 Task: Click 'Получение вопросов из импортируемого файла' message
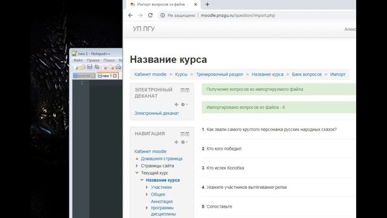coord(279,89)
